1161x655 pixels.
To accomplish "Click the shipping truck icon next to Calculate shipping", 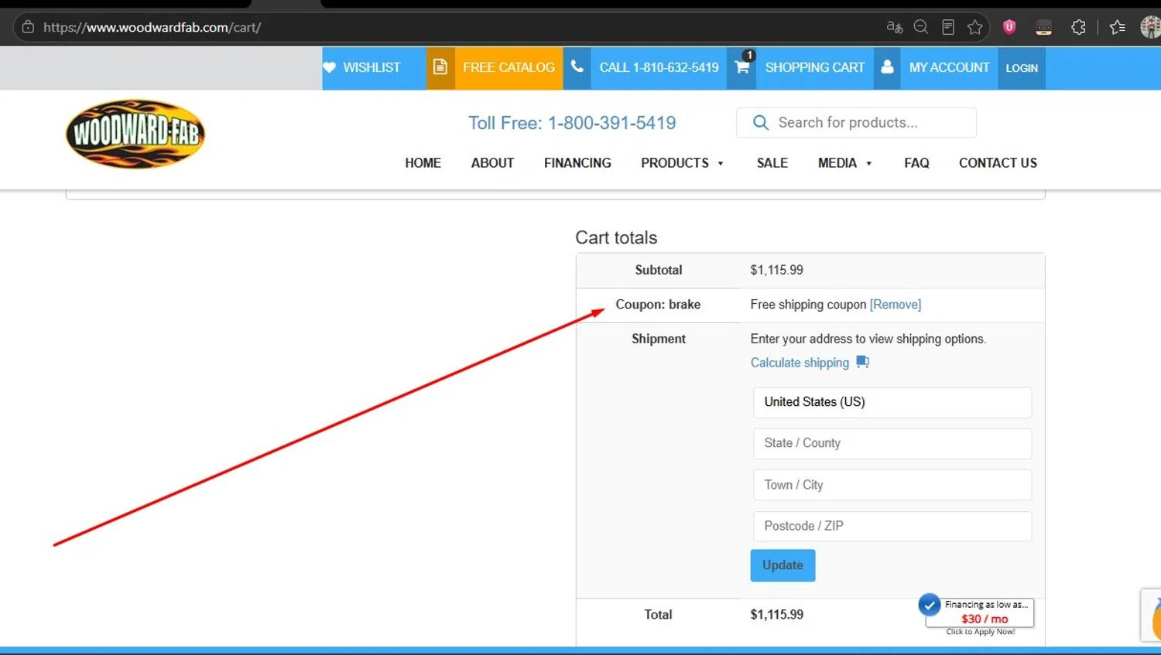I will click(x=862, y=362).
